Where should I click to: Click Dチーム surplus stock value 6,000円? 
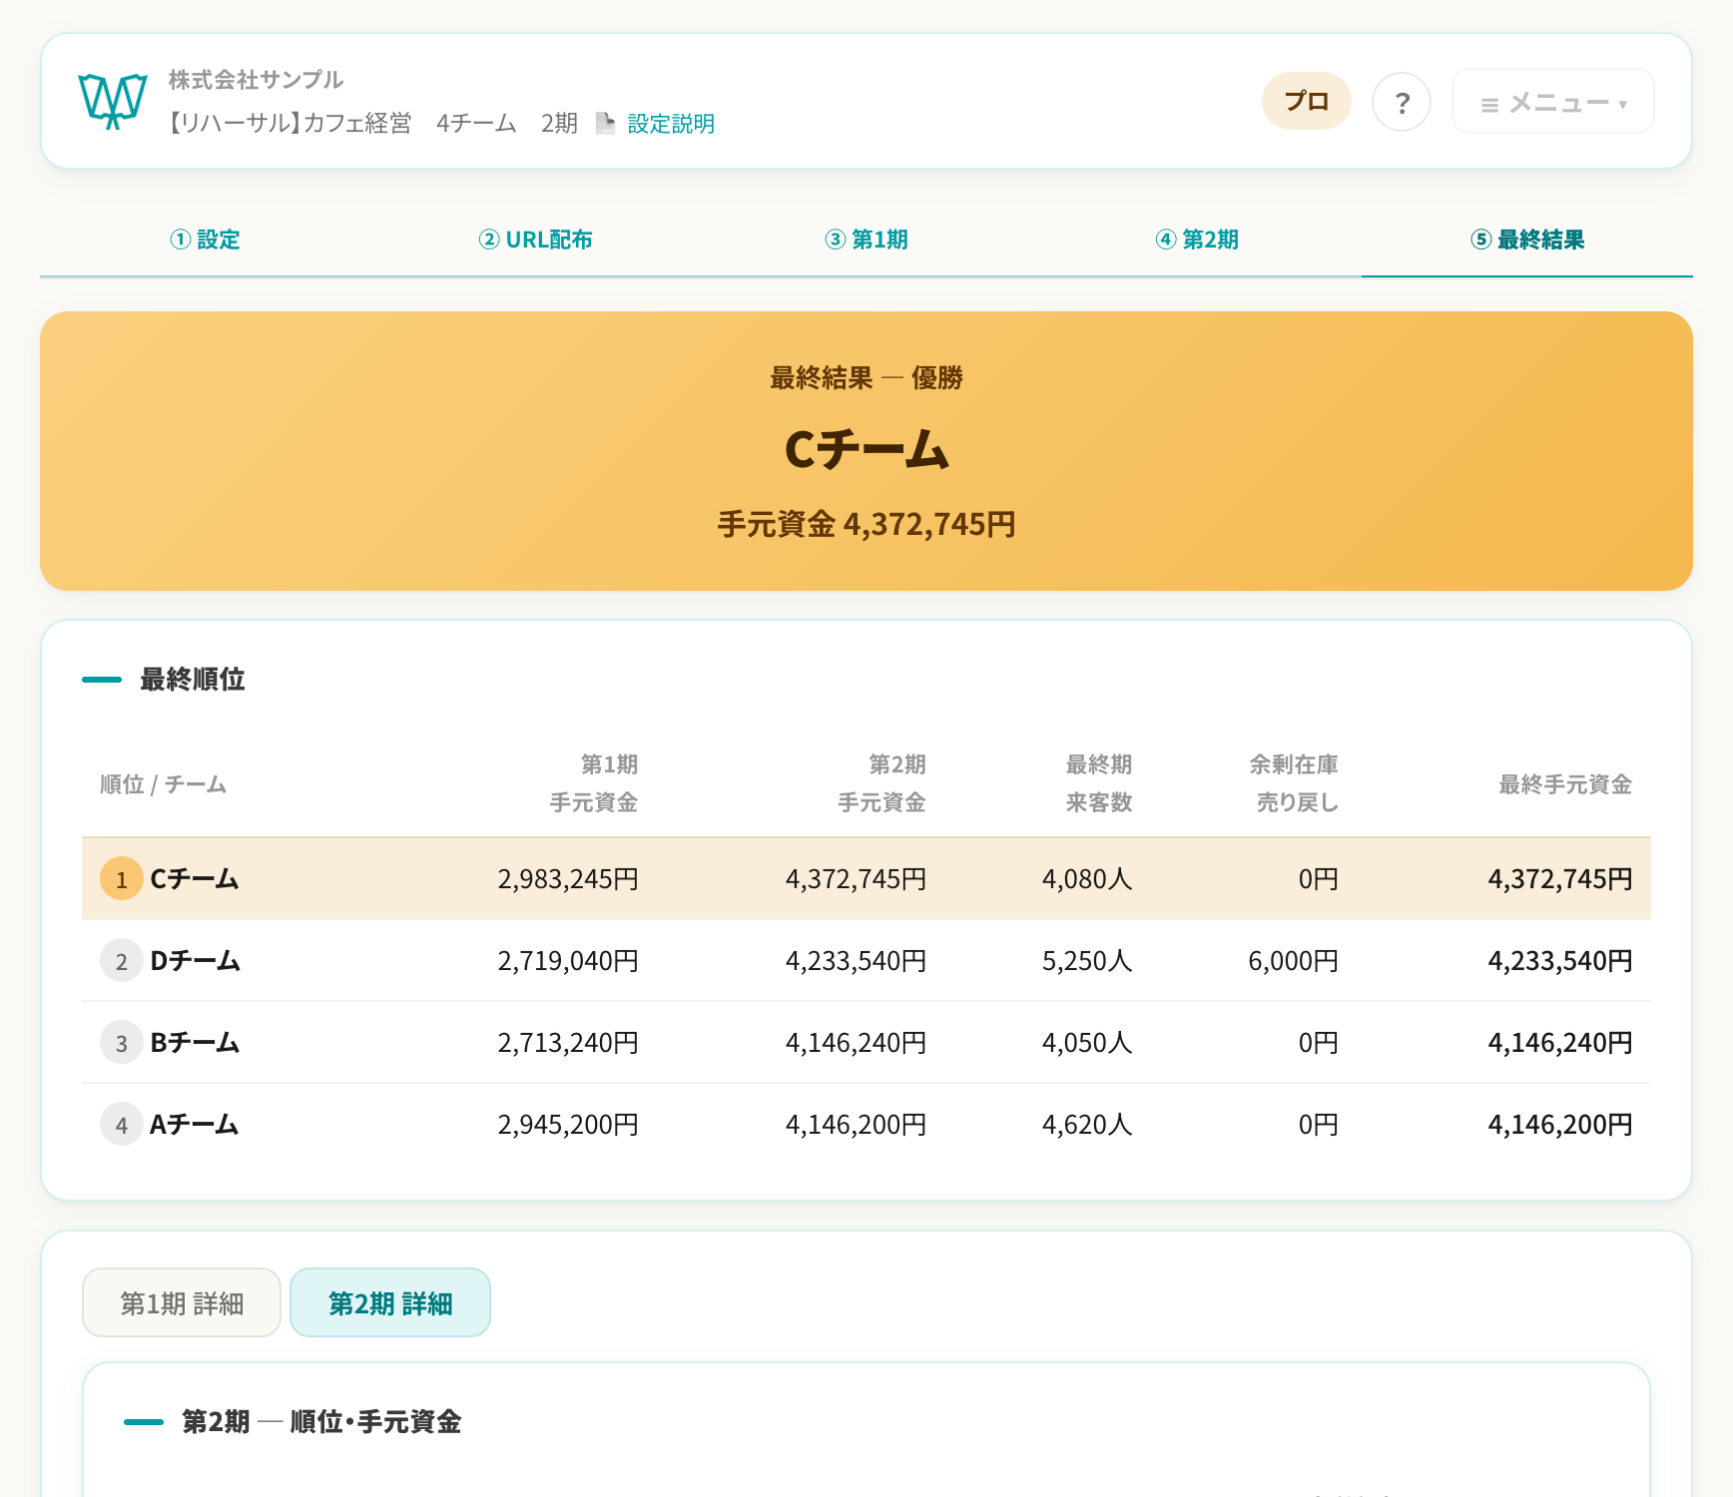[x=1294, y=960]
